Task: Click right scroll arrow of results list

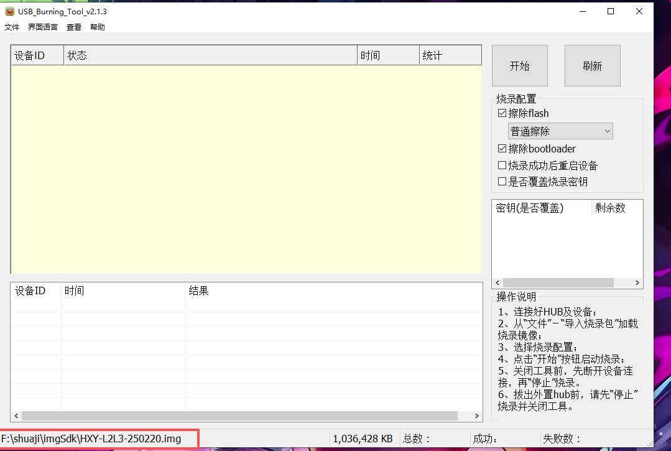Action: coord(477,416)
